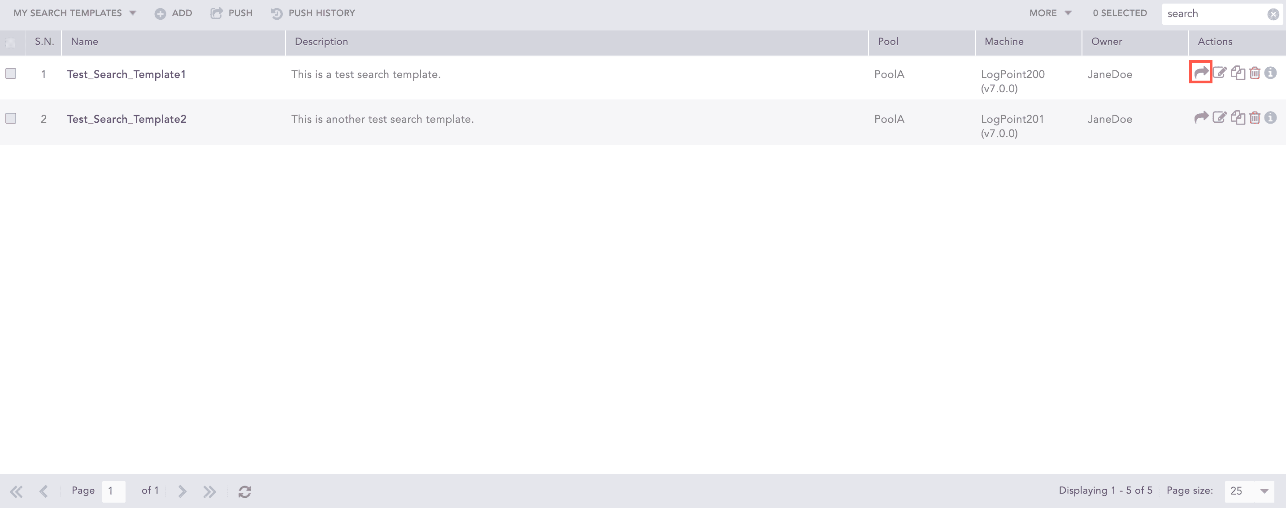Show info for Test_Search_Template2
Screen dimensions: 1286x508
(1270, 118)
